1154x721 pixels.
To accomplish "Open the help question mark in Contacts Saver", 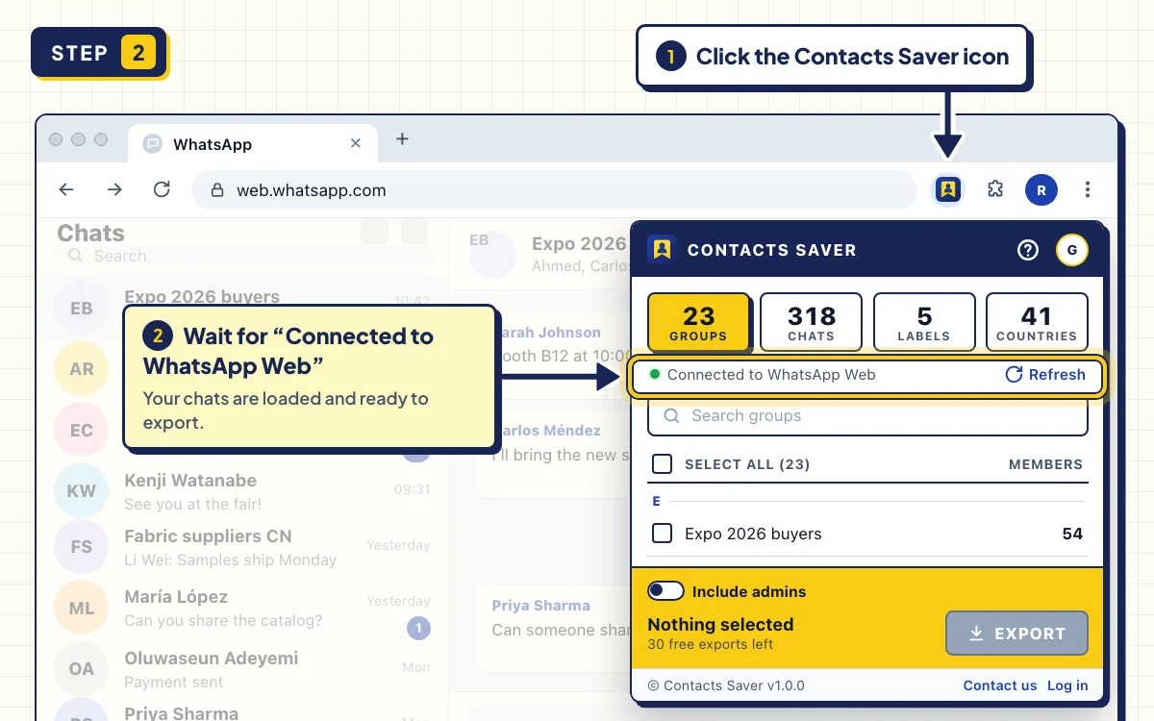I will (1028, 250).
